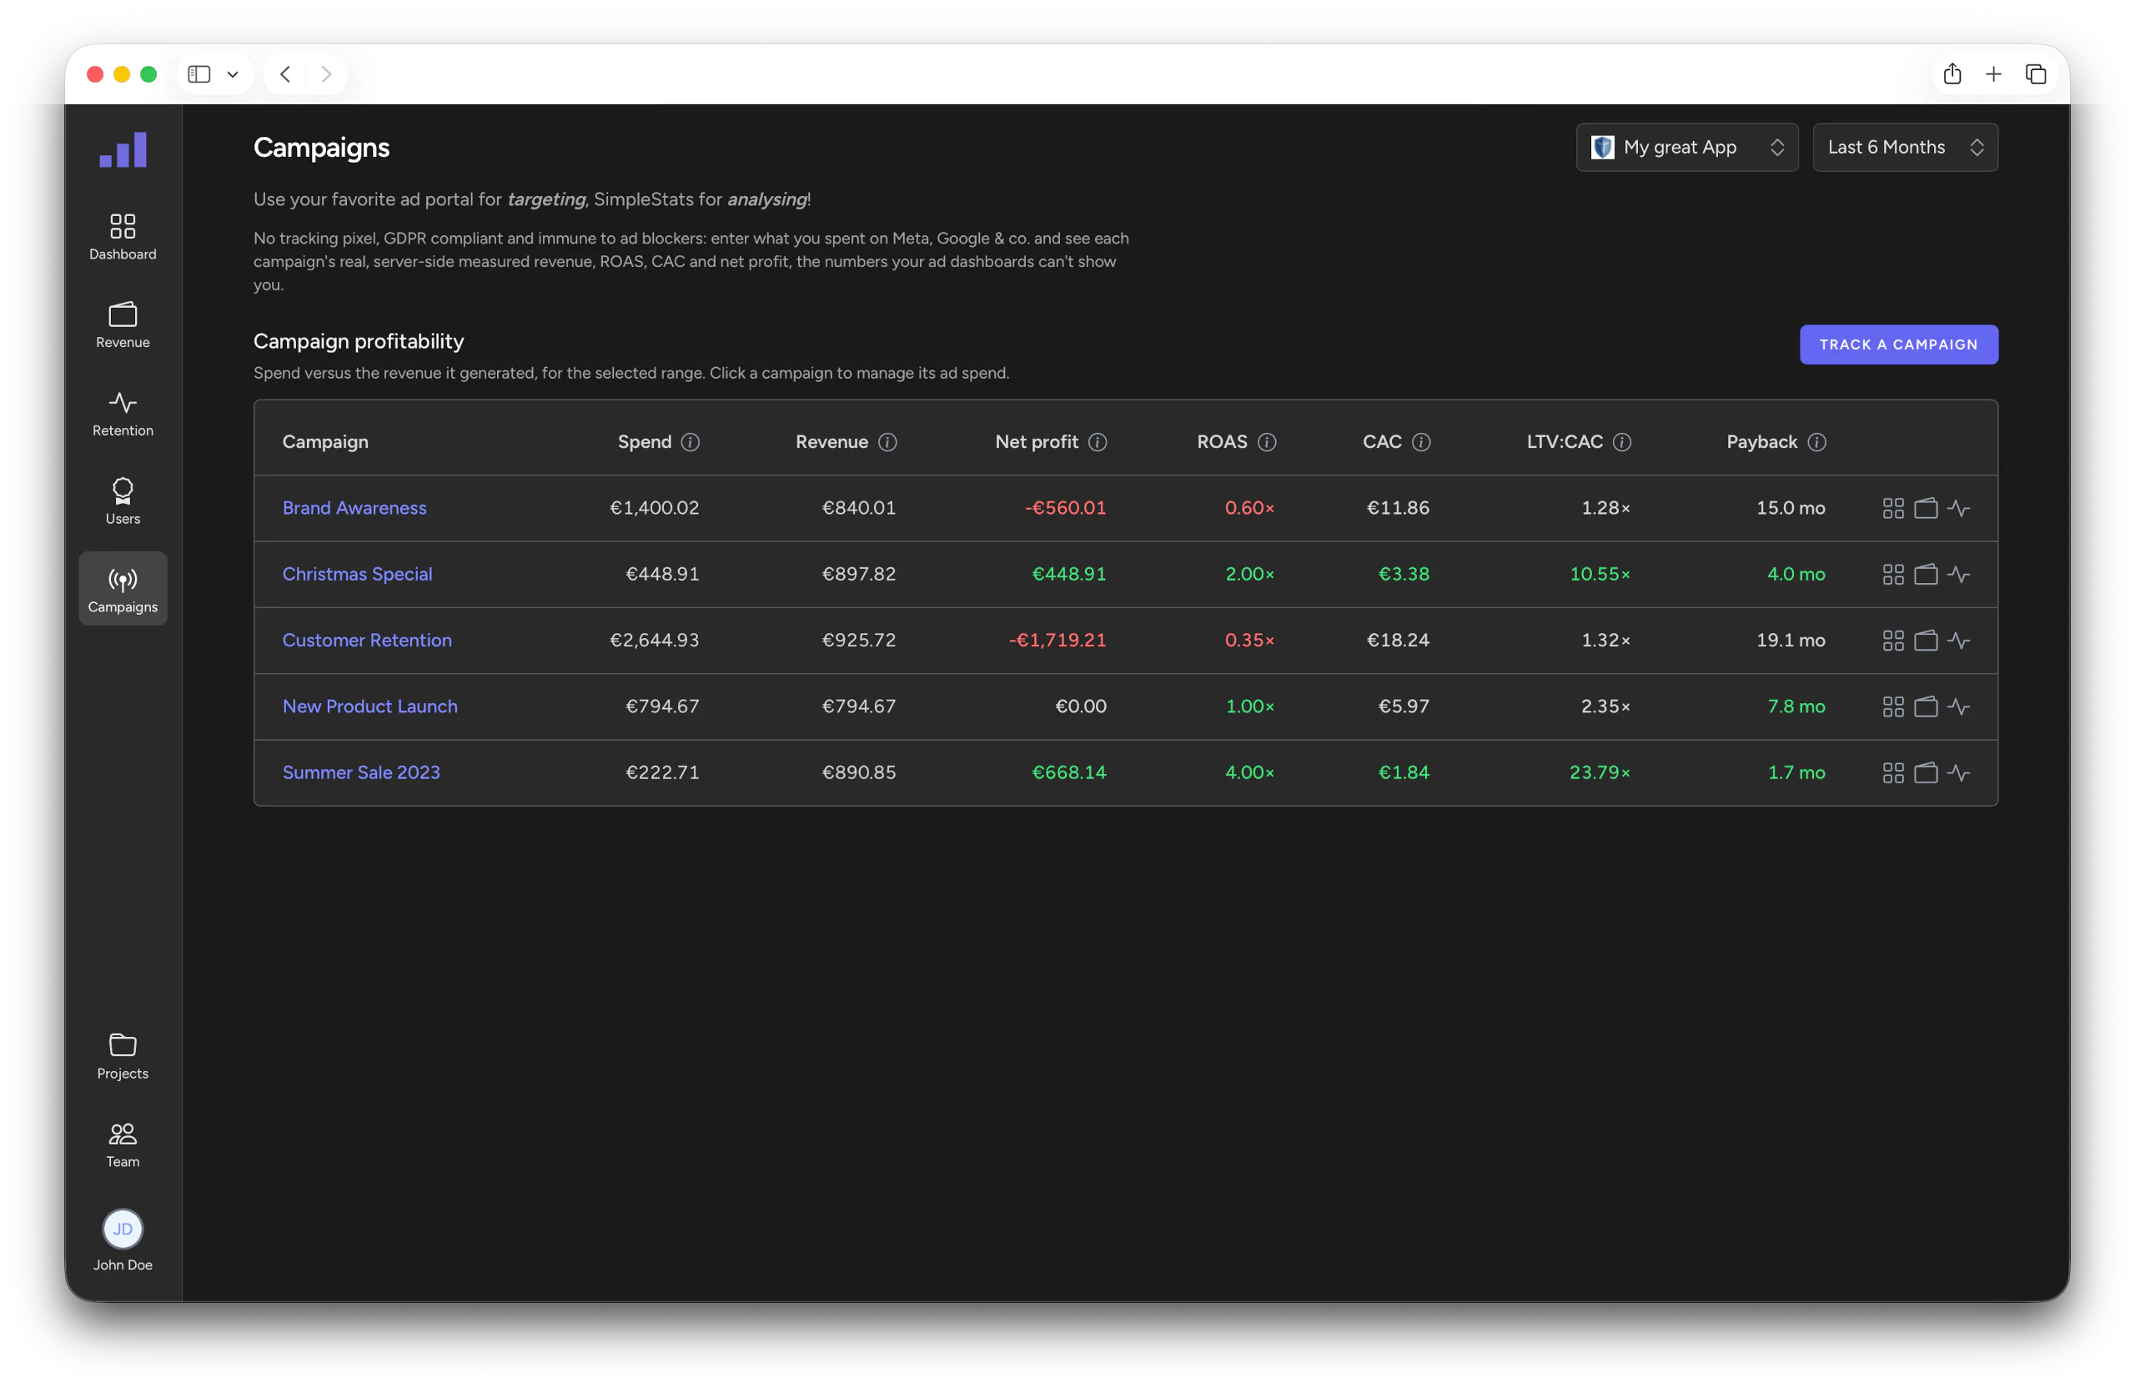The height and width of the screenshot is (1388, 2135).
Task: Select Campaigns in sidebar
Action: tap(123, 589)
